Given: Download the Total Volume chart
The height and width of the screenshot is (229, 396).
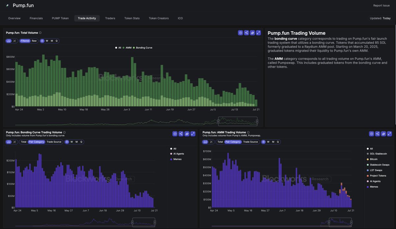Looking at the screenshot, I should click(241, 33).
